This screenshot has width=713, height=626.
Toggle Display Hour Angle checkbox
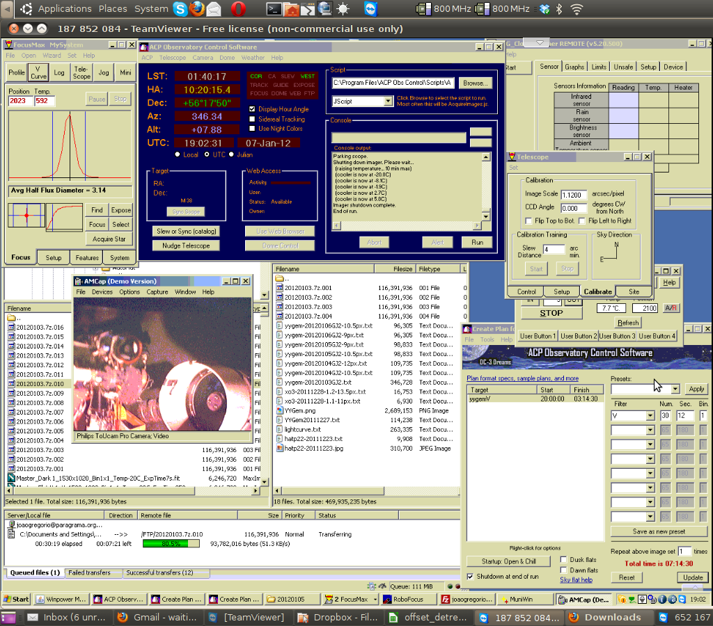(252, 109)
